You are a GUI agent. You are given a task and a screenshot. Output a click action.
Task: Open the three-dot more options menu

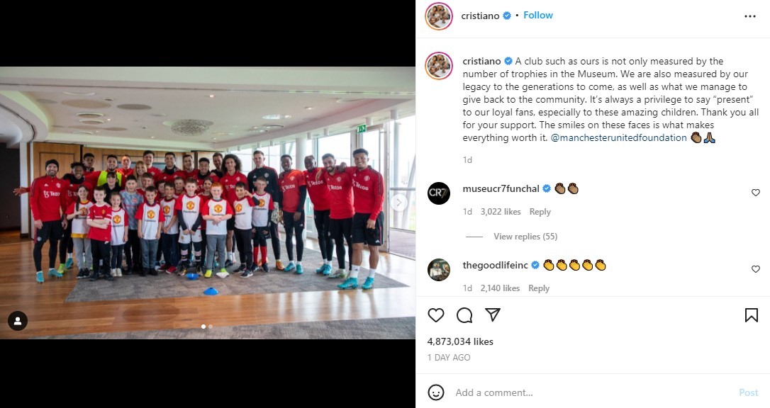point(750,16)
